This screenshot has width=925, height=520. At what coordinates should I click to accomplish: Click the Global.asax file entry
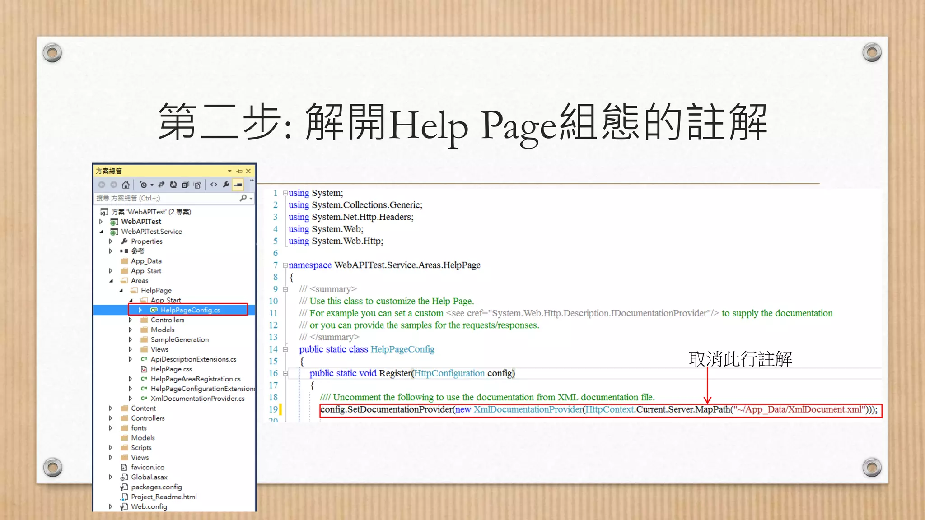(149, 477)
